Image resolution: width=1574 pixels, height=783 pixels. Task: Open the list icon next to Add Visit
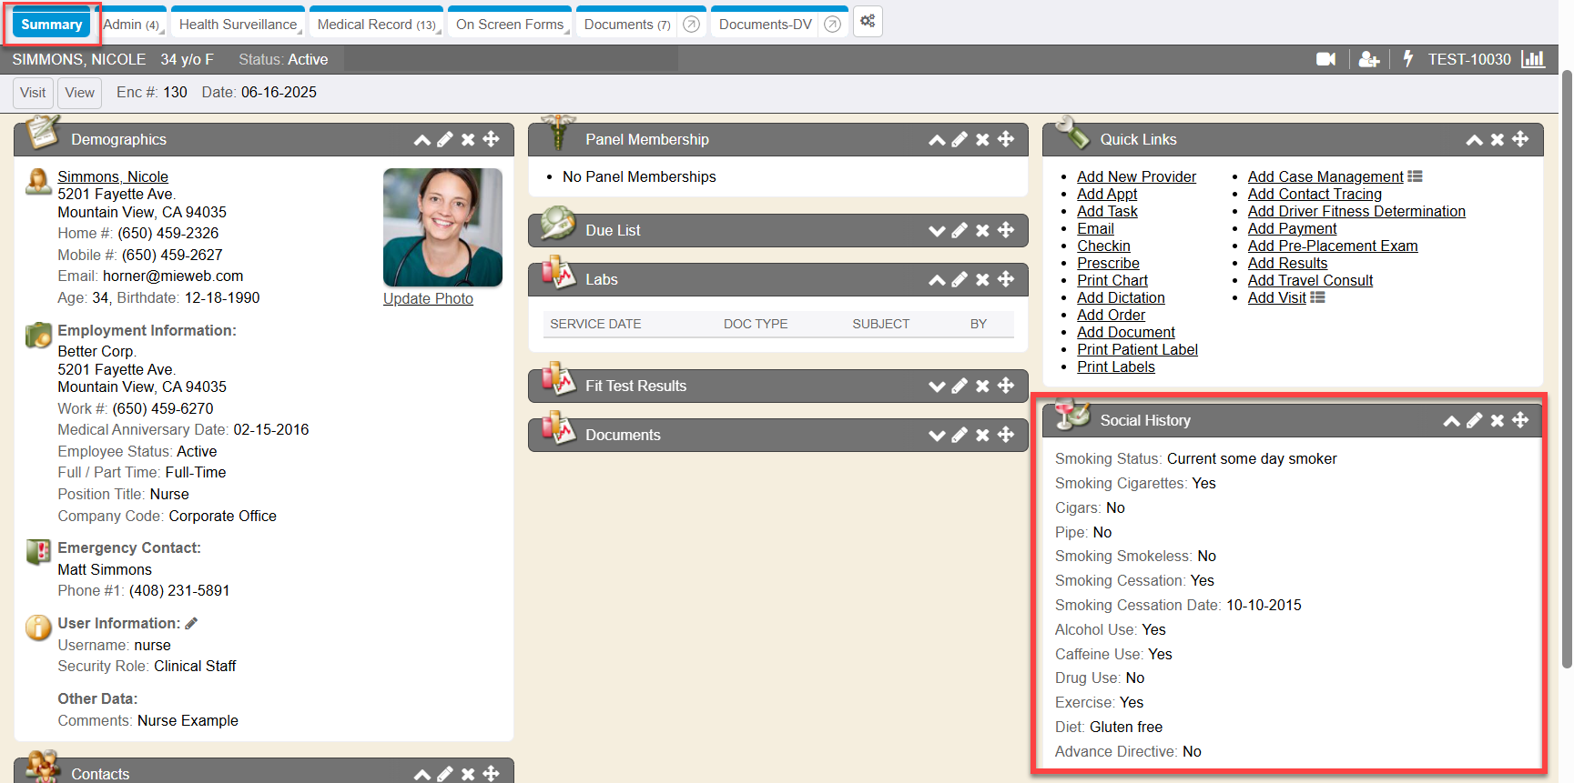point(1317,297)
